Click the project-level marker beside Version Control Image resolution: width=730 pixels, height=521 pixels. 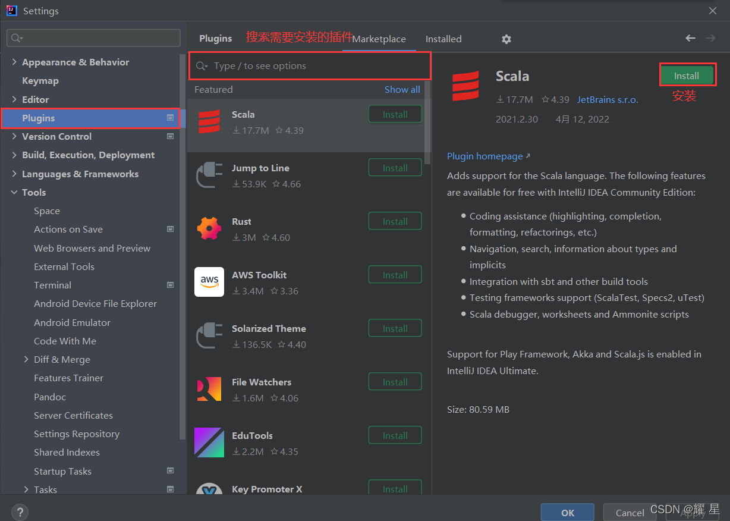(171, 136)
